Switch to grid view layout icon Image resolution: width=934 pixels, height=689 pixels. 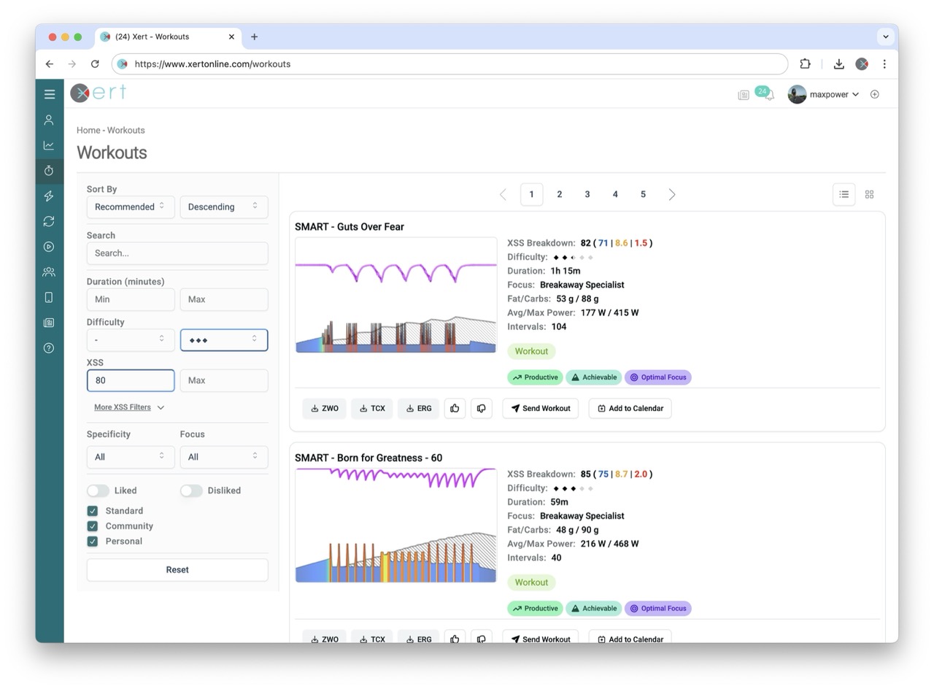(x=869, y=194)
